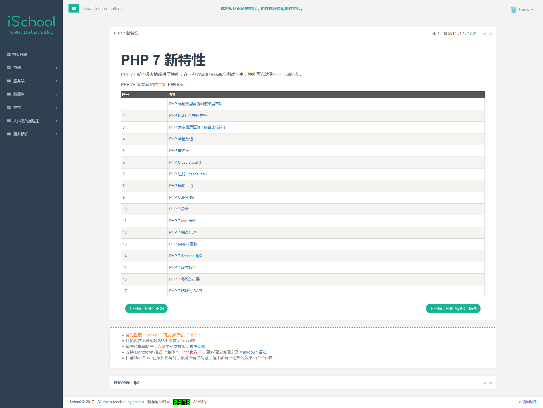
Task: Open the PHP 7 错误处理 link
Action: (183, 232)
